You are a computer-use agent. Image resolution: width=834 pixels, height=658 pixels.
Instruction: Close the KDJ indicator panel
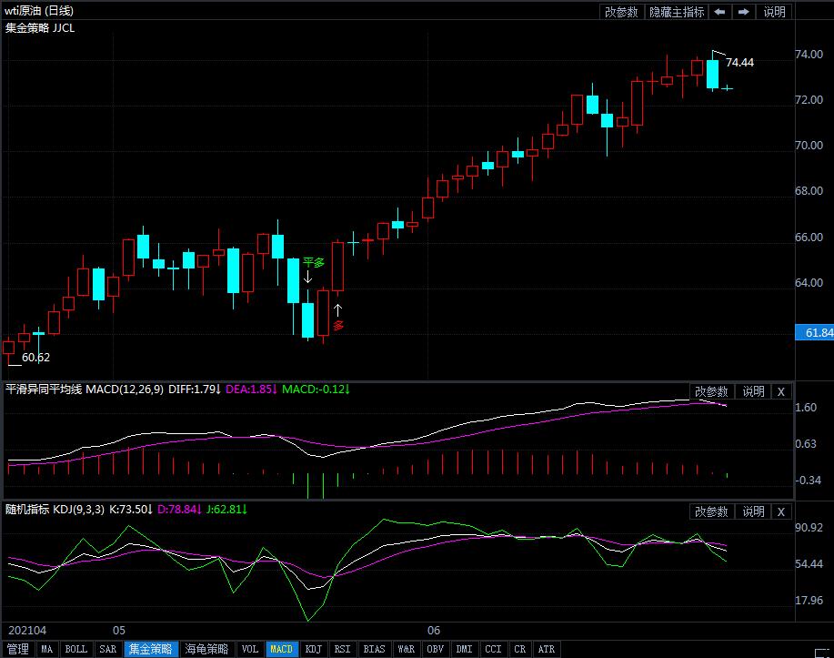click(780, 511)
